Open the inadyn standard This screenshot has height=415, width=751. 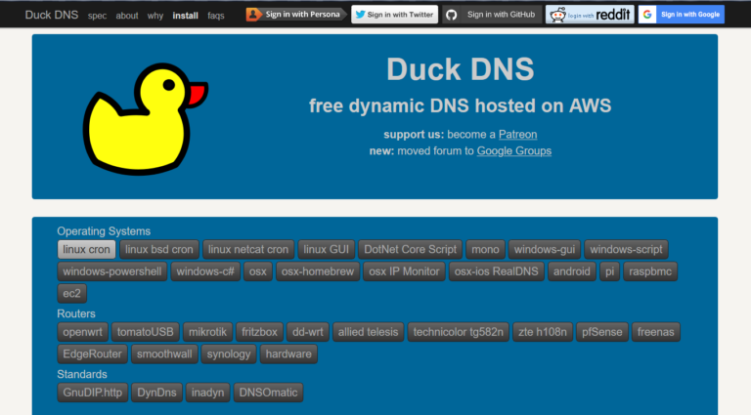coord(208,393)
